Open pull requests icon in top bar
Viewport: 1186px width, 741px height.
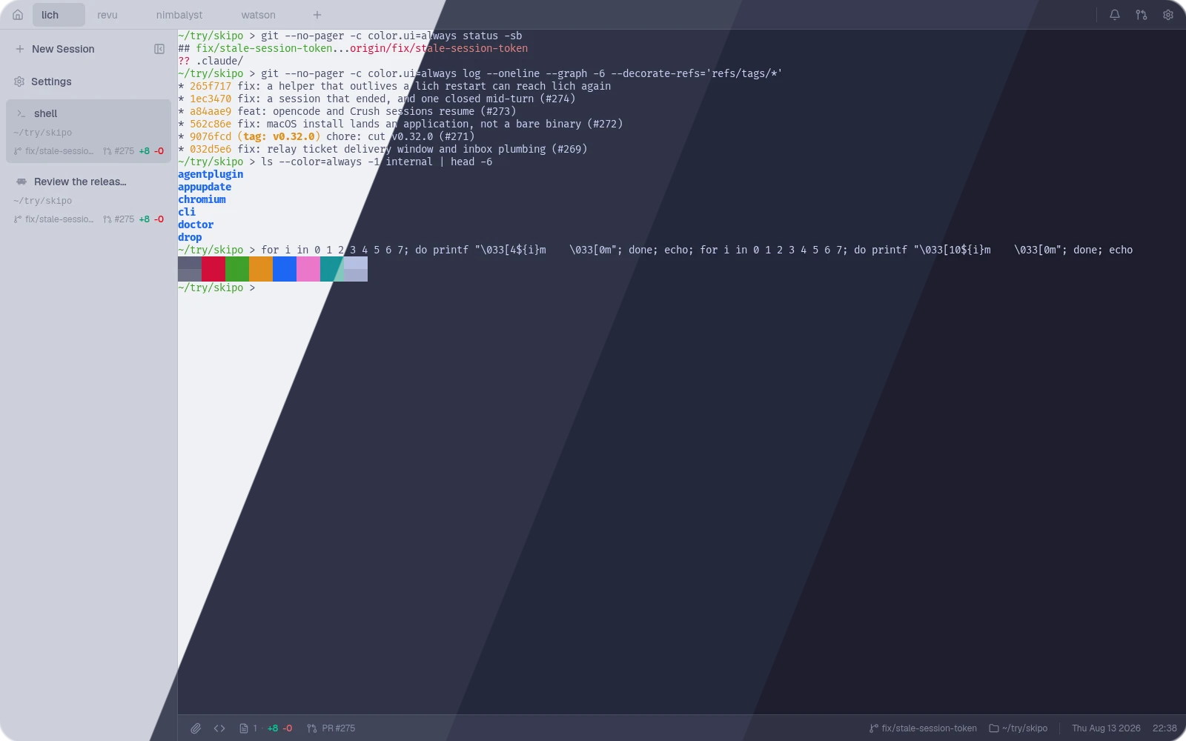coord(1141,15)
